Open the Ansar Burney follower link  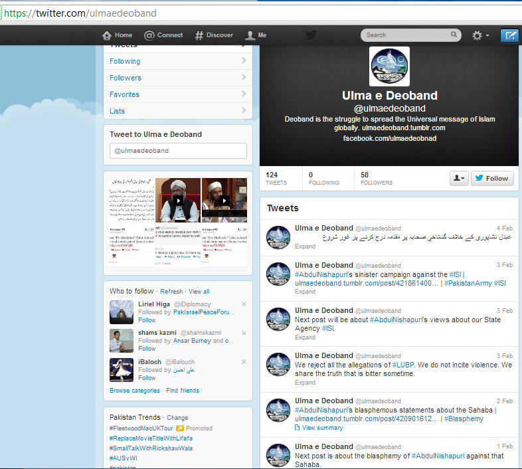pos(192,341)
